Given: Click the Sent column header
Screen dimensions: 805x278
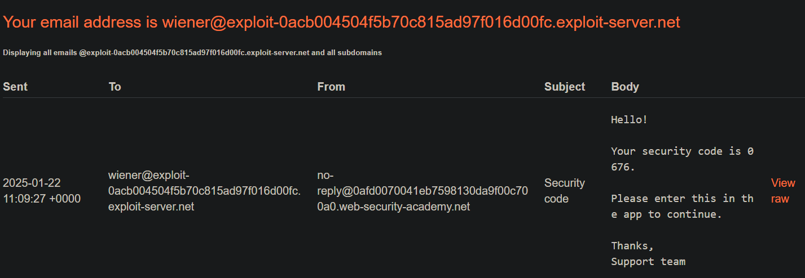Looking at the screenshot, I should (15, 87).
